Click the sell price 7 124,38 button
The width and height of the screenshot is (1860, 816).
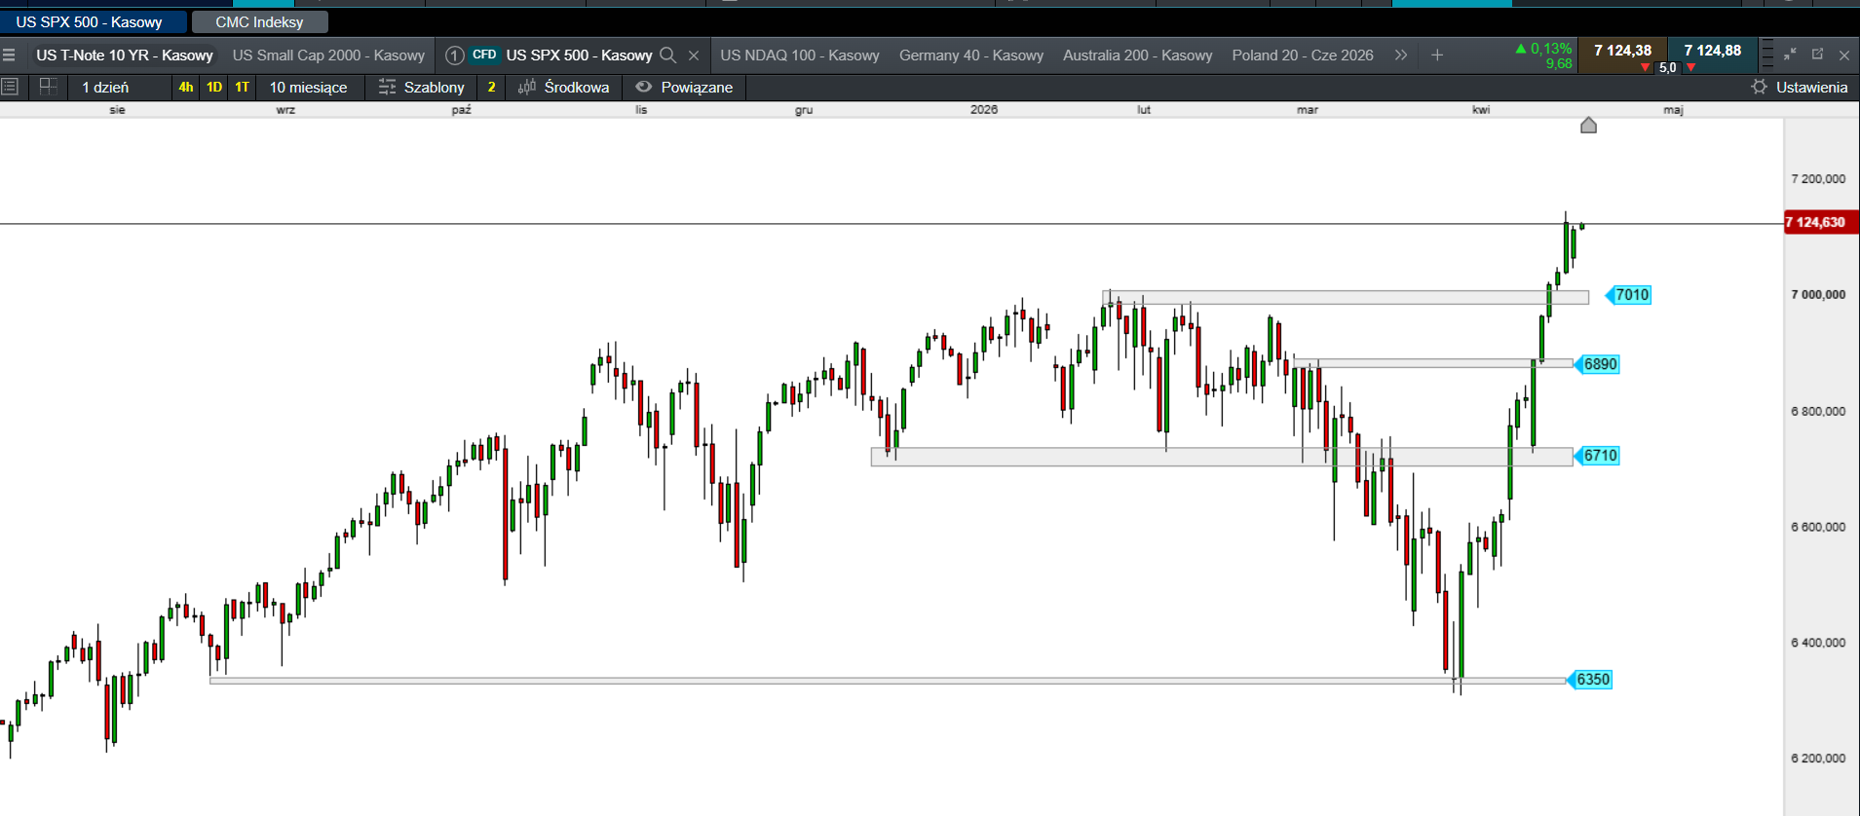click(1622, 51)
